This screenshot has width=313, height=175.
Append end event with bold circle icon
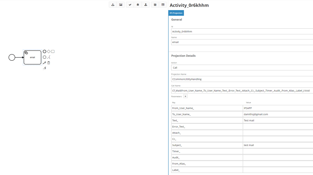coord(45,52)
